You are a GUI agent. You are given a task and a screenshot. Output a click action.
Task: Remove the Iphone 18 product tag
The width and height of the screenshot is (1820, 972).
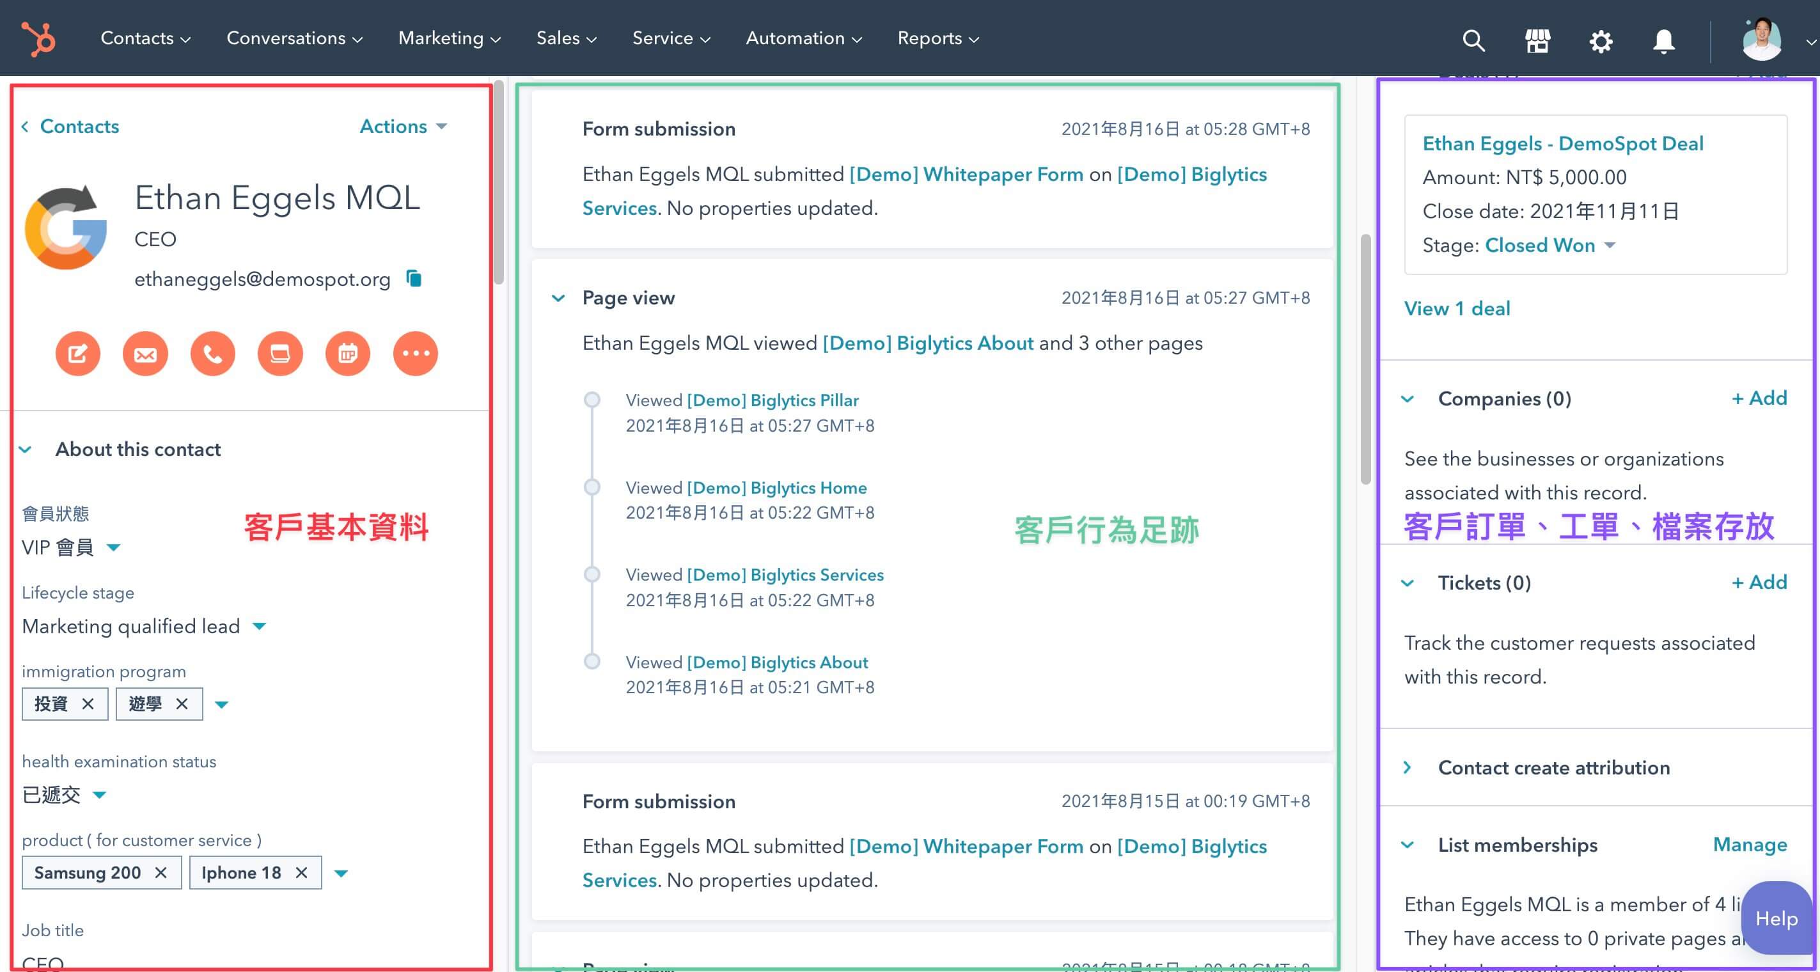click(302, 873)
